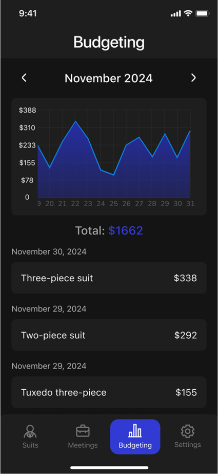Tap the battery icon in status bar
This screenshot has height=474, width=218.
click(x=202, y=13)
